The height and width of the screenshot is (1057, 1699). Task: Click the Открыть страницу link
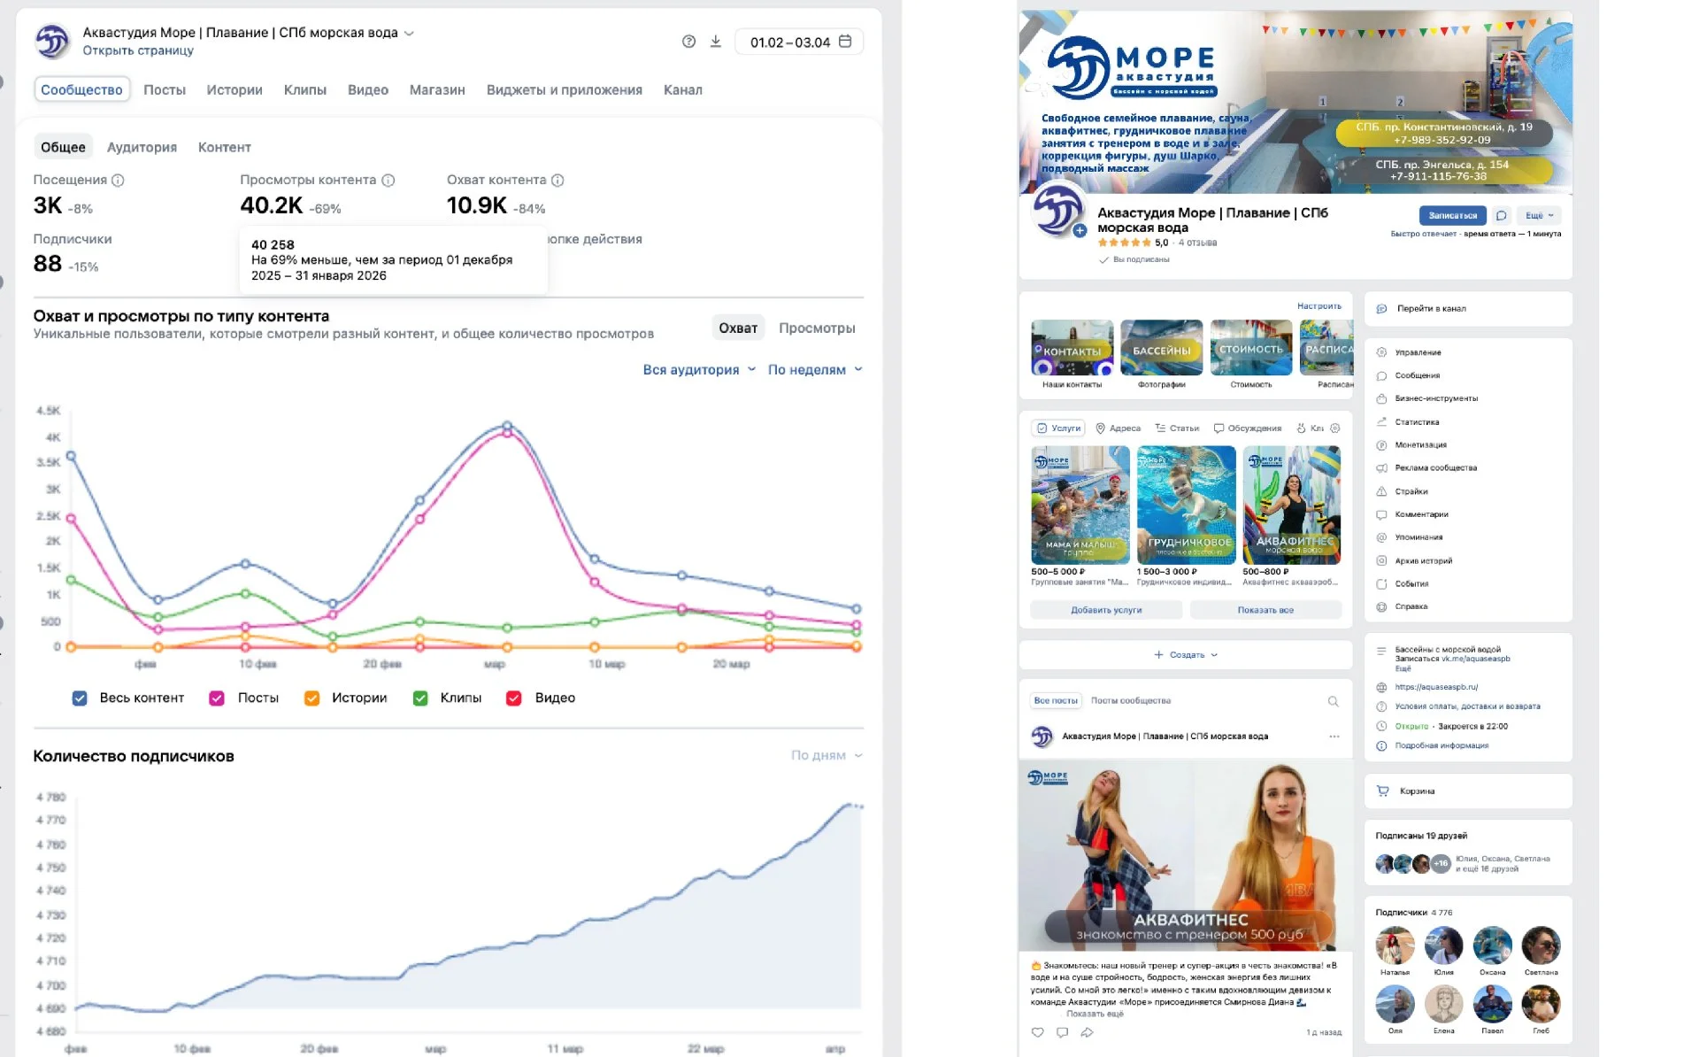138,50
